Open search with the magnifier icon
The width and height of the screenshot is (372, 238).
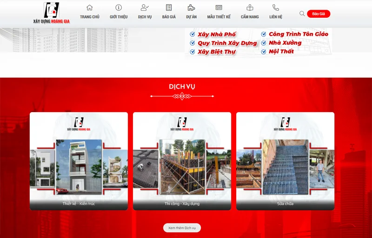[x=302, y=13]
